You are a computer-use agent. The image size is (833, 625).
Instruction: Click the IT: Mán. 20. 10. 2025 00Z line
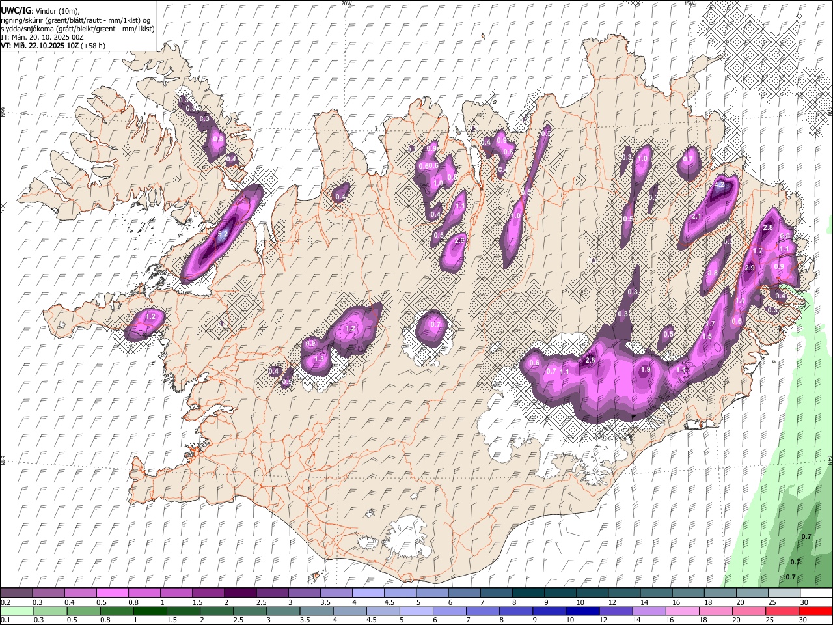(42, 37)
